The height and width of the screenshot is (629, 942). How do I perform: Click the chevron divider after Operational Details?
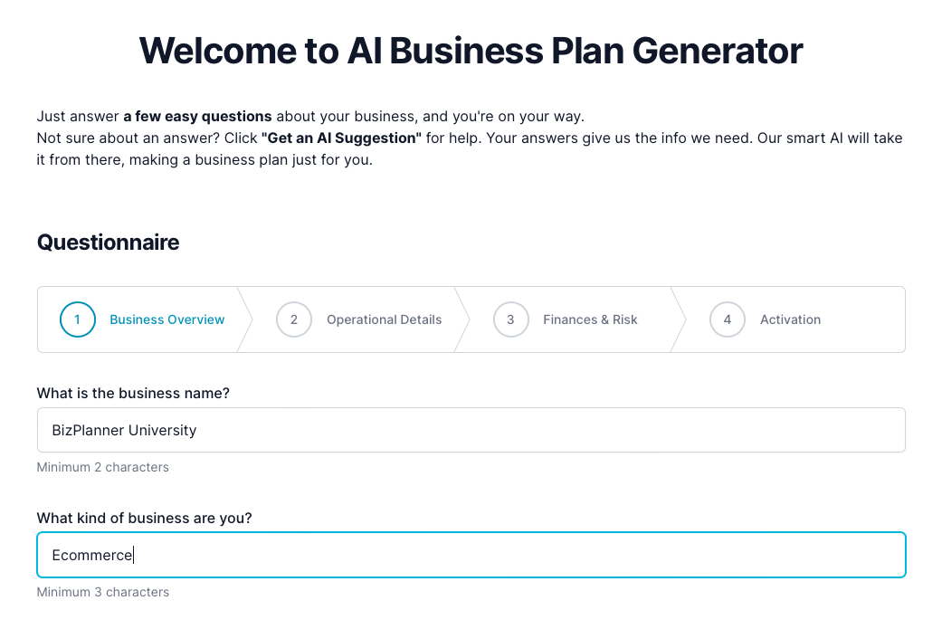(461, 319)
